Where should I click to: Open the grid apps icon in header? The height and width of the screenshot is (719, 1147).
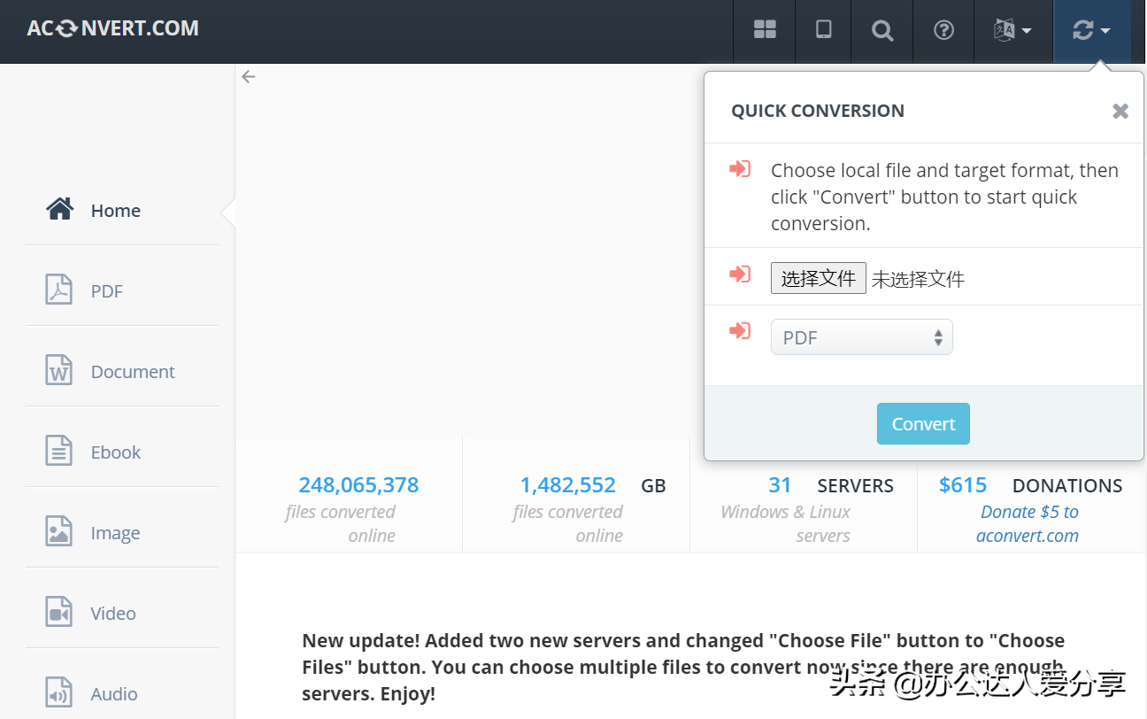[x=765, y=30]
